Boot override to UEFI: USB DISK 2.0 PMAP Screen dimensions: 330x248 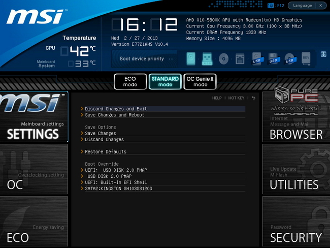163,170
